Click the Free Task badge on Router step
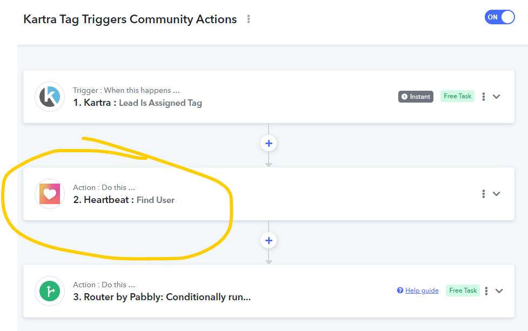The height and width of the screenshot is (331, 528). [x=463, y=291]
